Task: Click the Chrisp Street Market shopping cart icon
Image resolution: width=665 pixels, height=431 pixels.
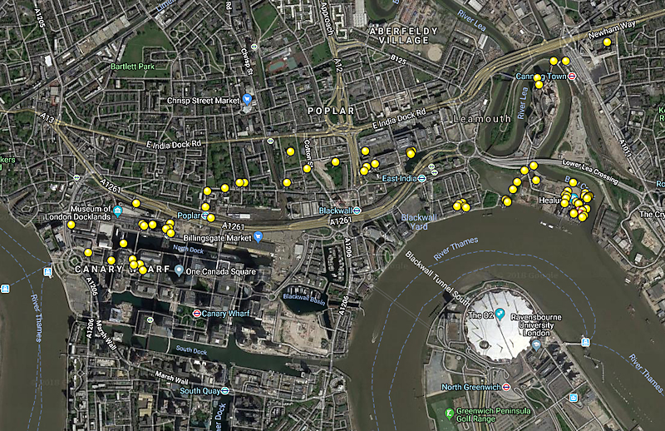Action: tap(247, 100)
